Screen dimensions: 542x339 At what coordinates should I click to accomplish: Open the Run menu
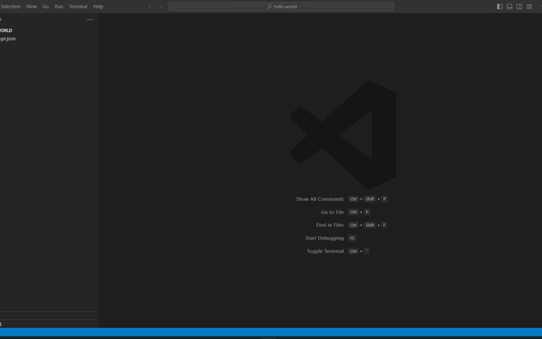(x=59, y=7)
